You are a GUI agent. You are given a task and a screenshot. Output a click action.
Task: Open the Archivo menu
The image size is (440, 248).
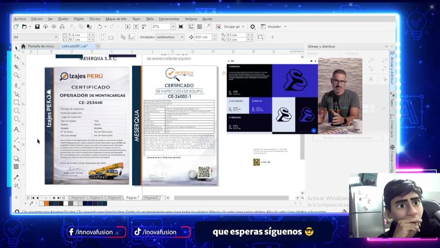(x=20, y=19)
